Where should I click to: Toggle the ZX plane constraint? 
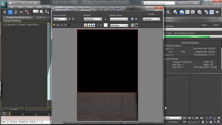click(21, 12)
